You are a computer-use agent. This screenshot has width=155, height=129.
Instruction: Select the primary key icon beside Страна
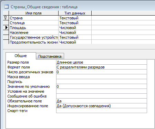tap(6, 18)
